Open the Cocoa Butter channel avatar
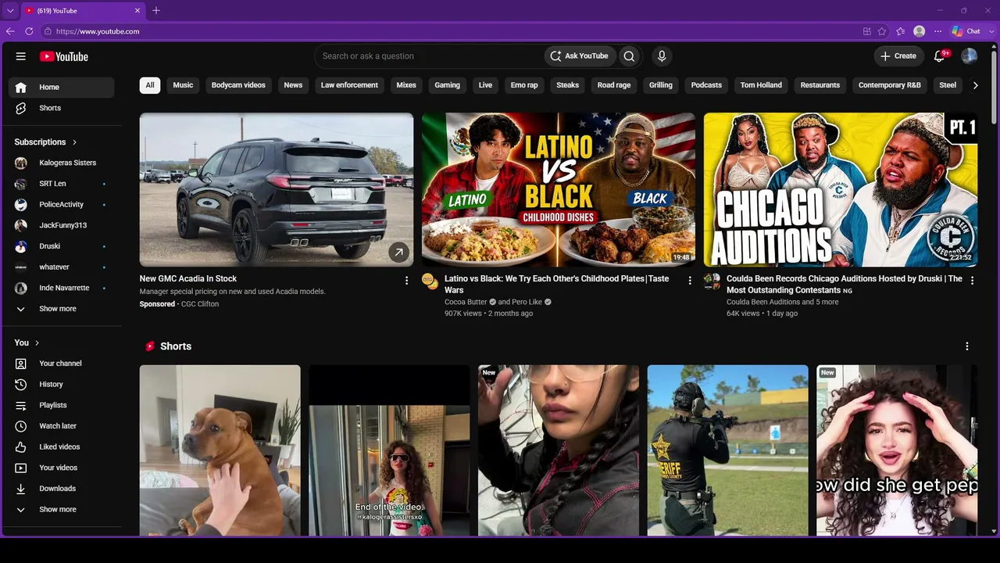Viewport: 1000px width, 563px height. click(430, 281)
